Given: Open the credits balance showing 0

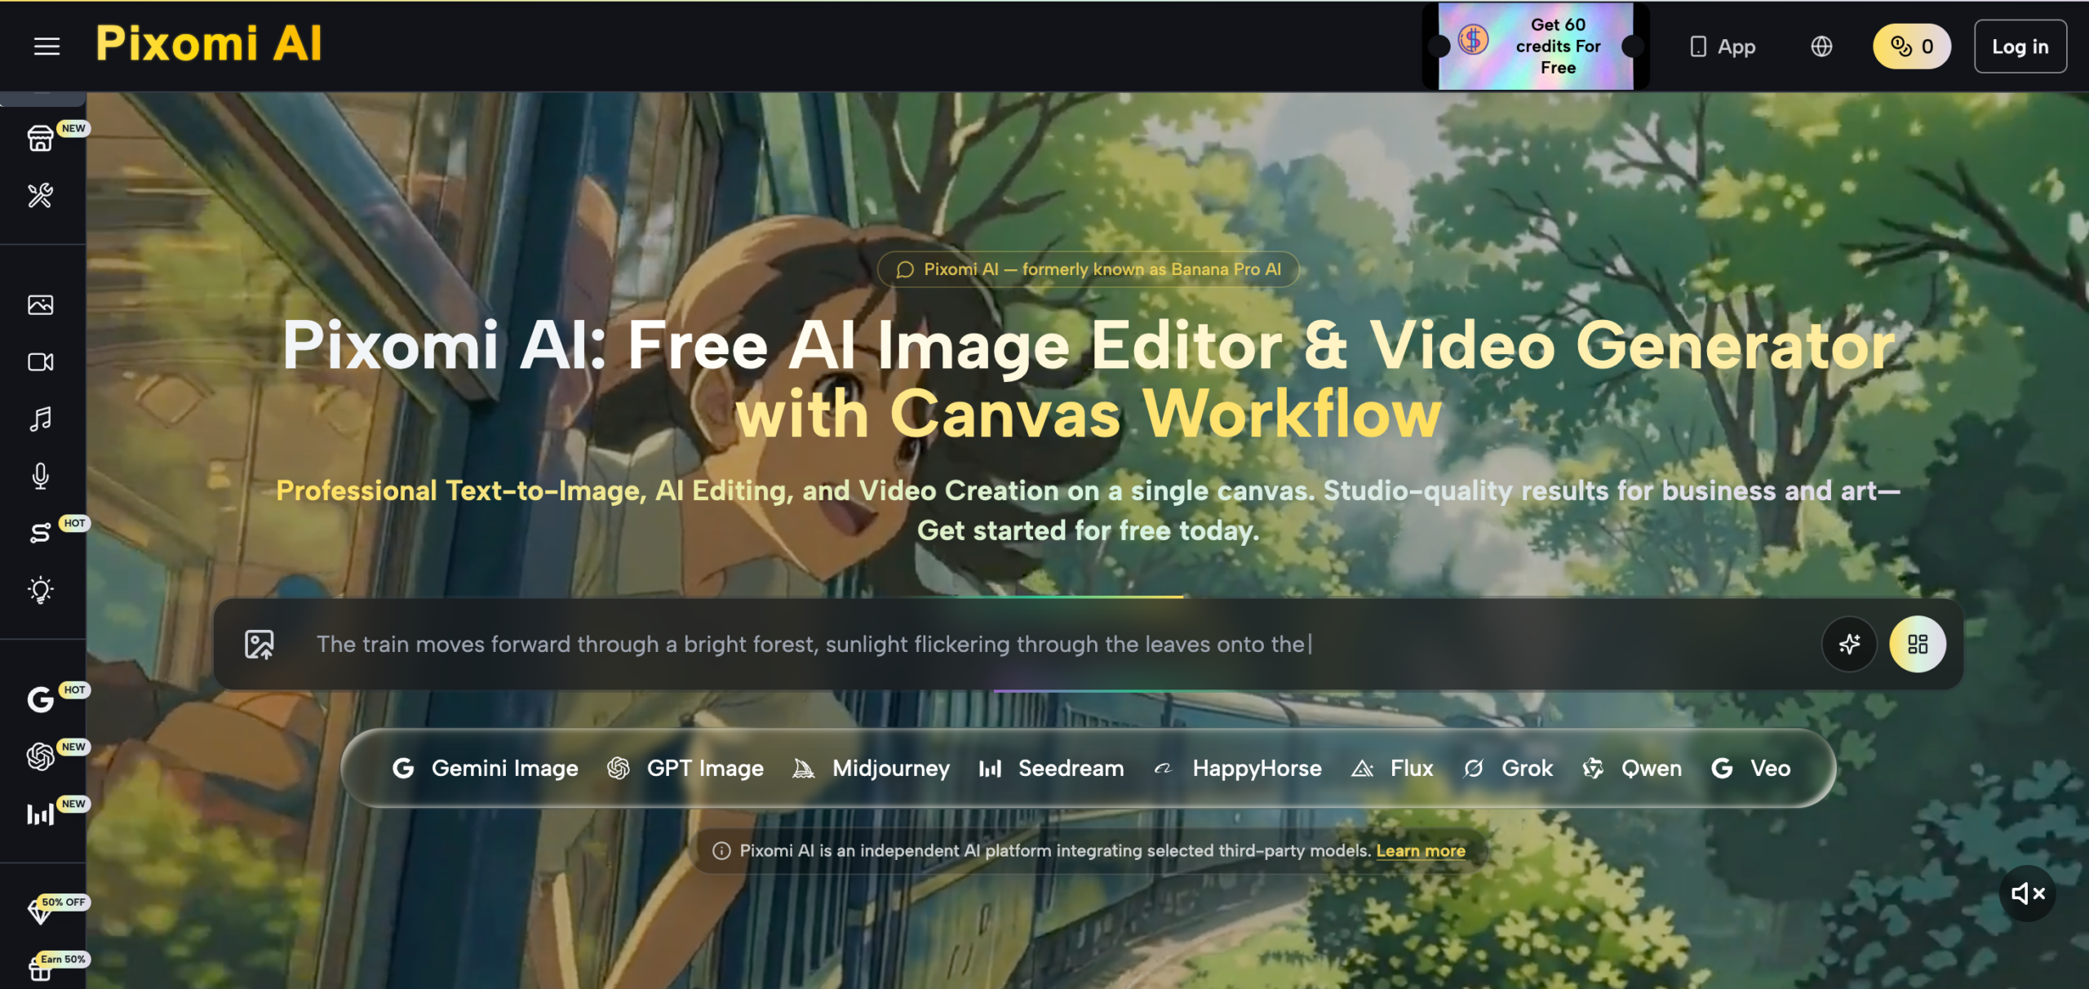Looking at the screenshot, I should tap(1912, 47).
